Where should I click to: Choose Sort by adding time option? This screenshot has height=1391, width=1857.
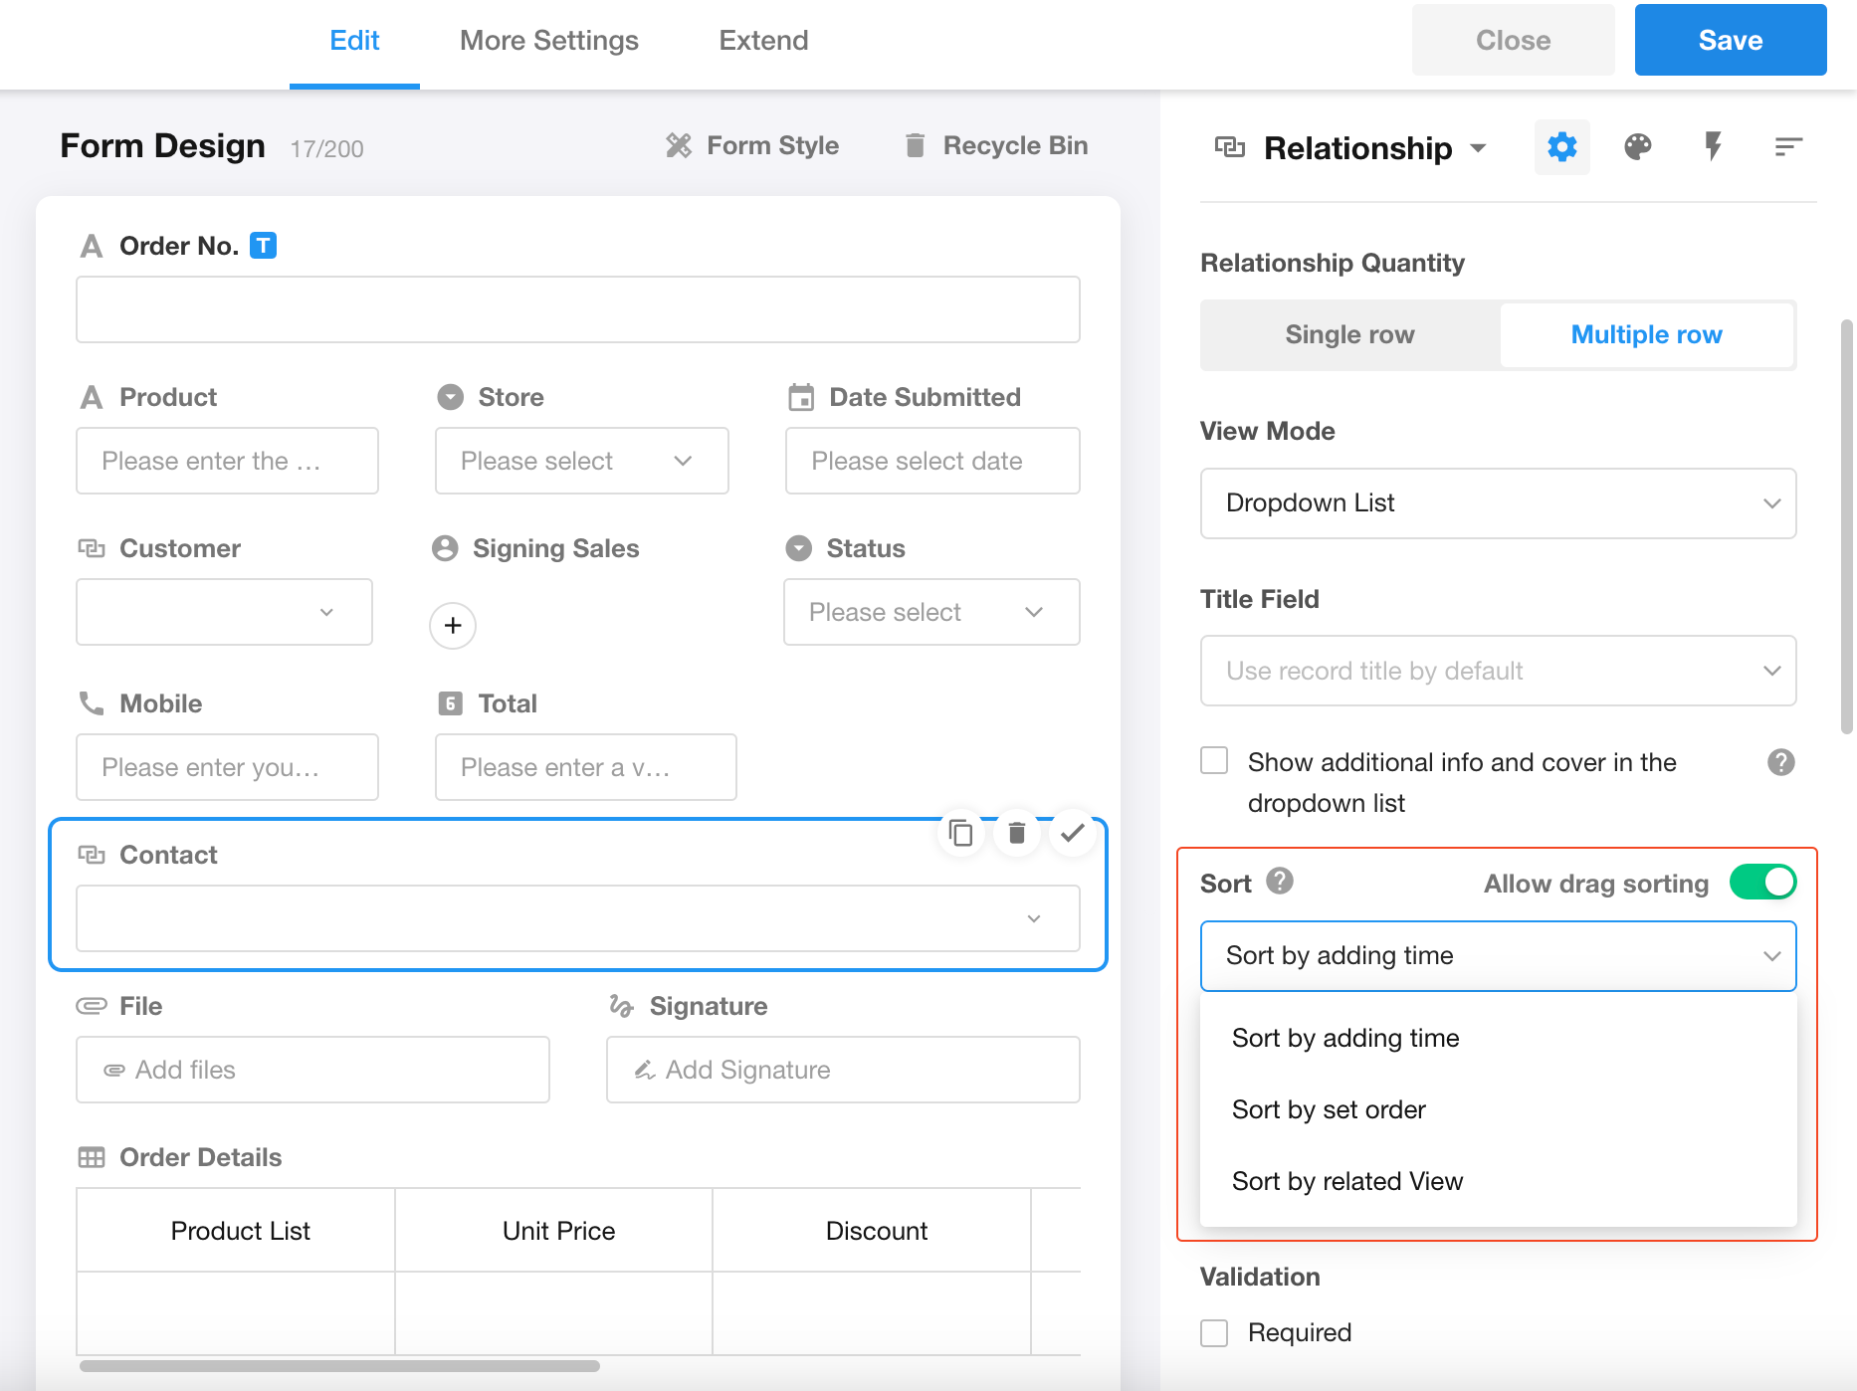point(1498,1038)
